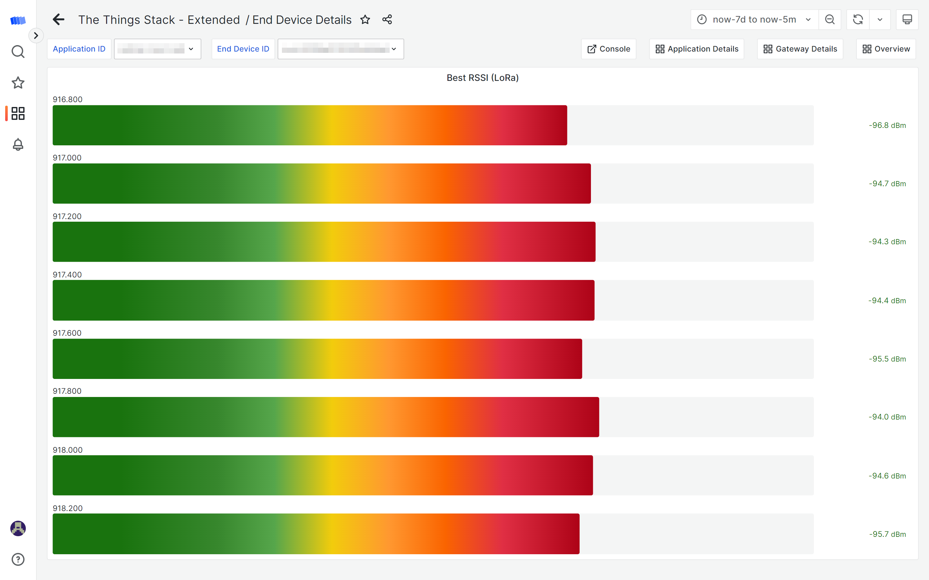
Task: Click the share dashboard icon
Action: click(x=387, y=20)
